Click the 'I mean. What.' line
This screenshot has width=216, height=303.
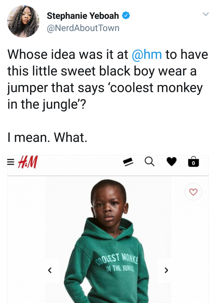click(x=47, y=137)
